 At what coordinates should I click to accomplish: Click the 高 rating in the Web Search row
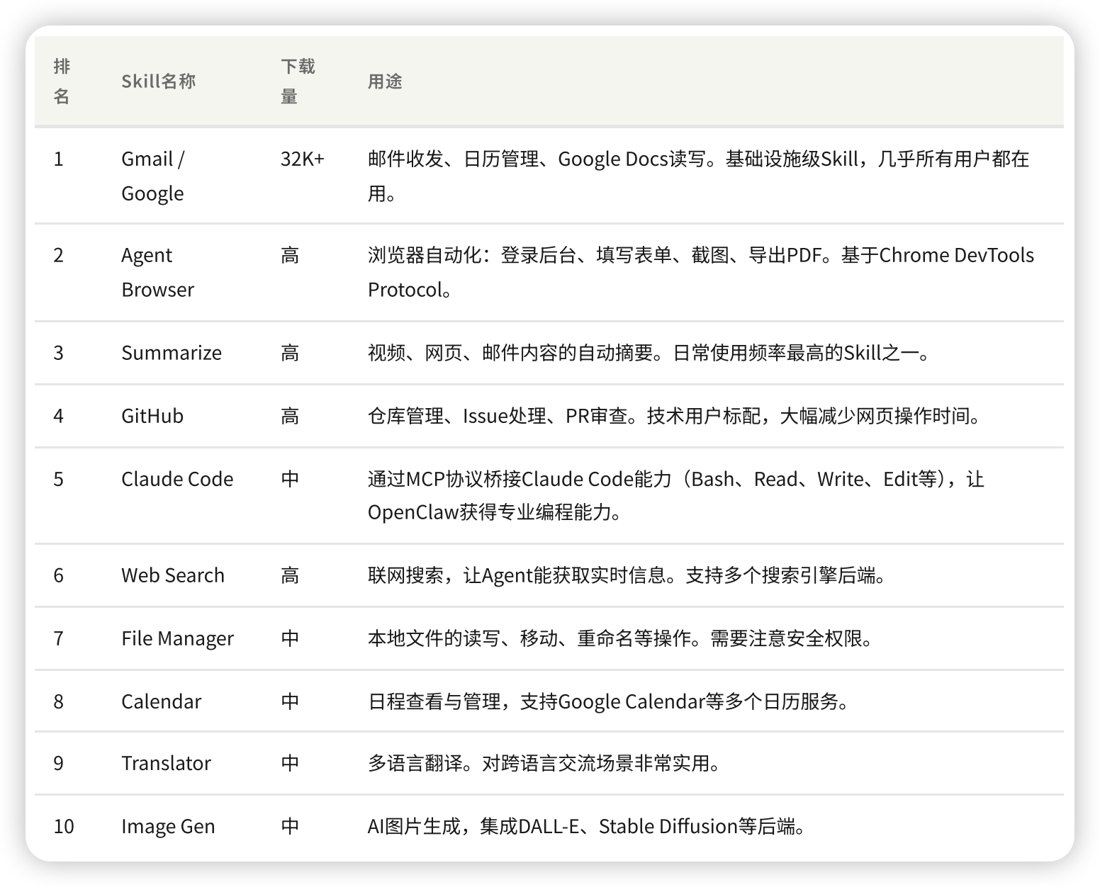coord(291,575)
